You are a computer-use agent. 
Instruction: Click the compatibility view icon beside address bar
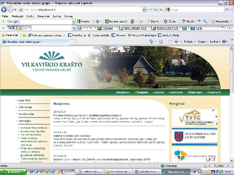pos(149,10)
